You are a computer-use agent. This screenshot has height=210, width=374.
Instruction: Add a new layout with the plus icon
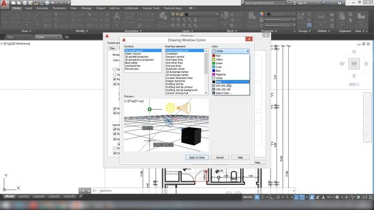click(x=81, y=196)
